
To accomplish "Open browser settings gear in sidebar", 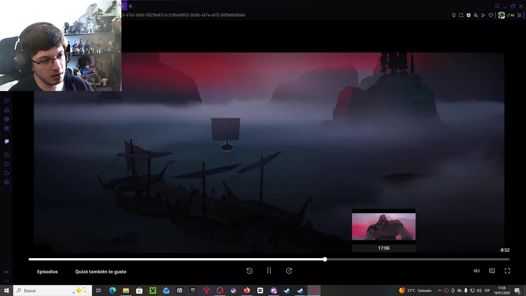I will [x=7, y=182].
